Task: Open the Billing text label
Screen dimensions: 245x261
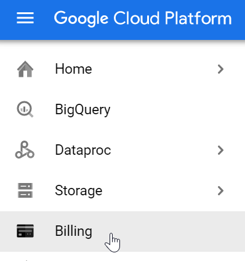Action: pyautogui.click(x=73, y=232)
